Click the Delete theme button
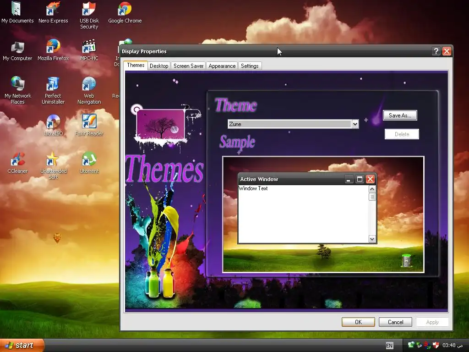 [402, 134]
